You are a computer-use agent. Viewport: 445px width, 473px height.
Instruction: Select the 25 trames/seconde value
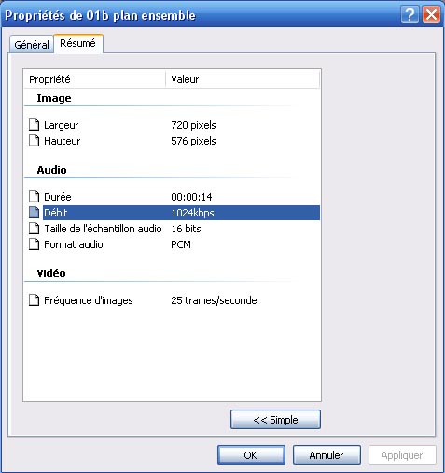[x=214, y=300]
